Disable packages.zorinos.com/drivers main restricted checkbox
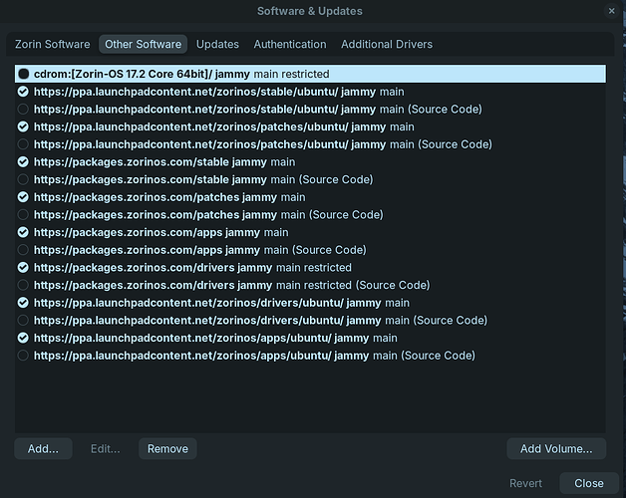 coord(23,268)
